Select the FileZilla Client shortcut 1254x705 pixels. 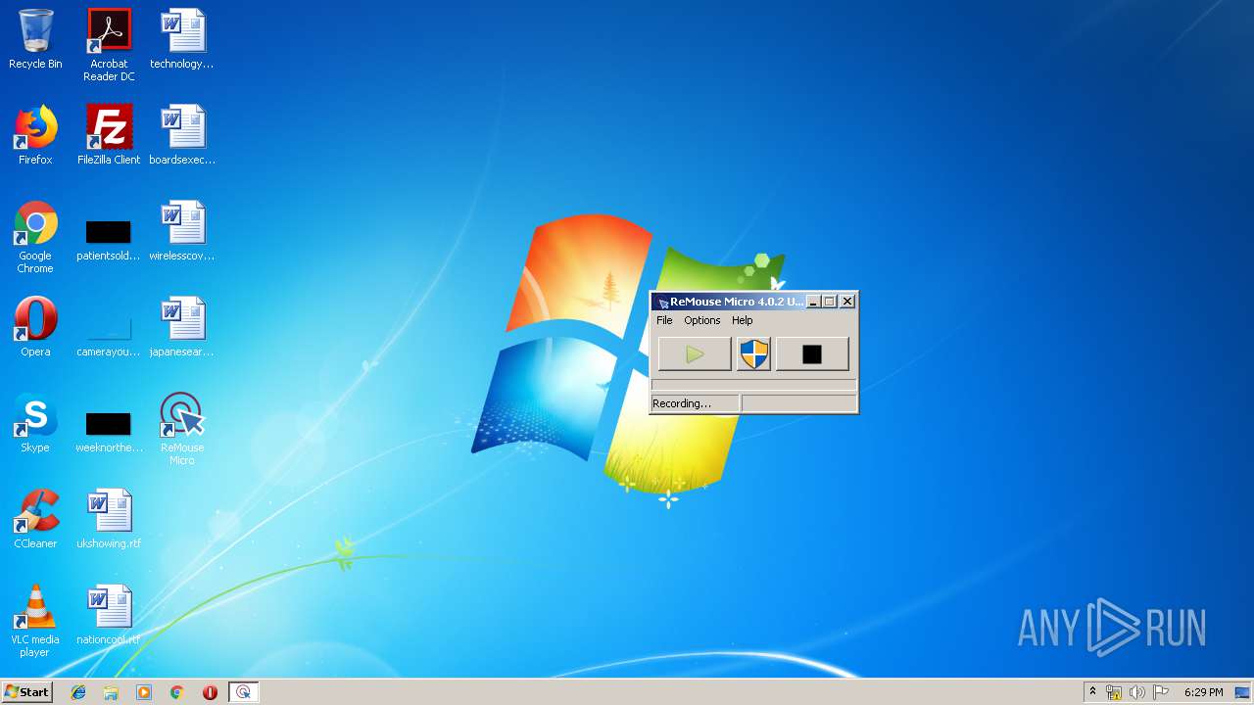tap(109, 135)
